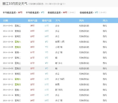Click low temperature 11℃ in the 2014-10-01 row

pos(47,26)
